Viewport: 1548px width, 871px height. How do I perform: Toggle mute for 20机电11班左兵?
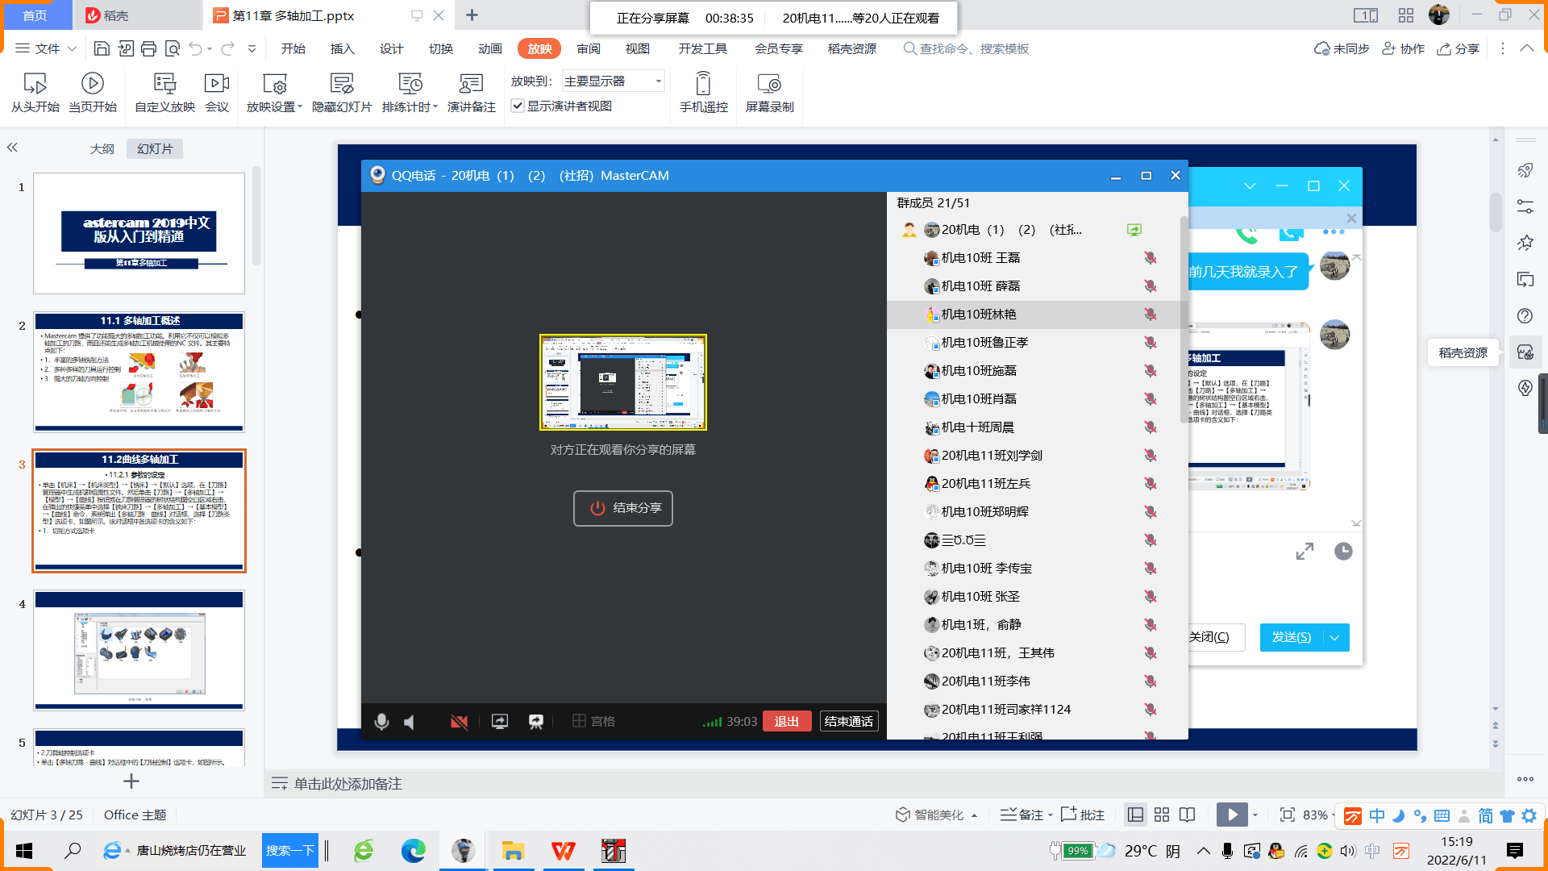pyautogui.click(x=1151, y=484)
